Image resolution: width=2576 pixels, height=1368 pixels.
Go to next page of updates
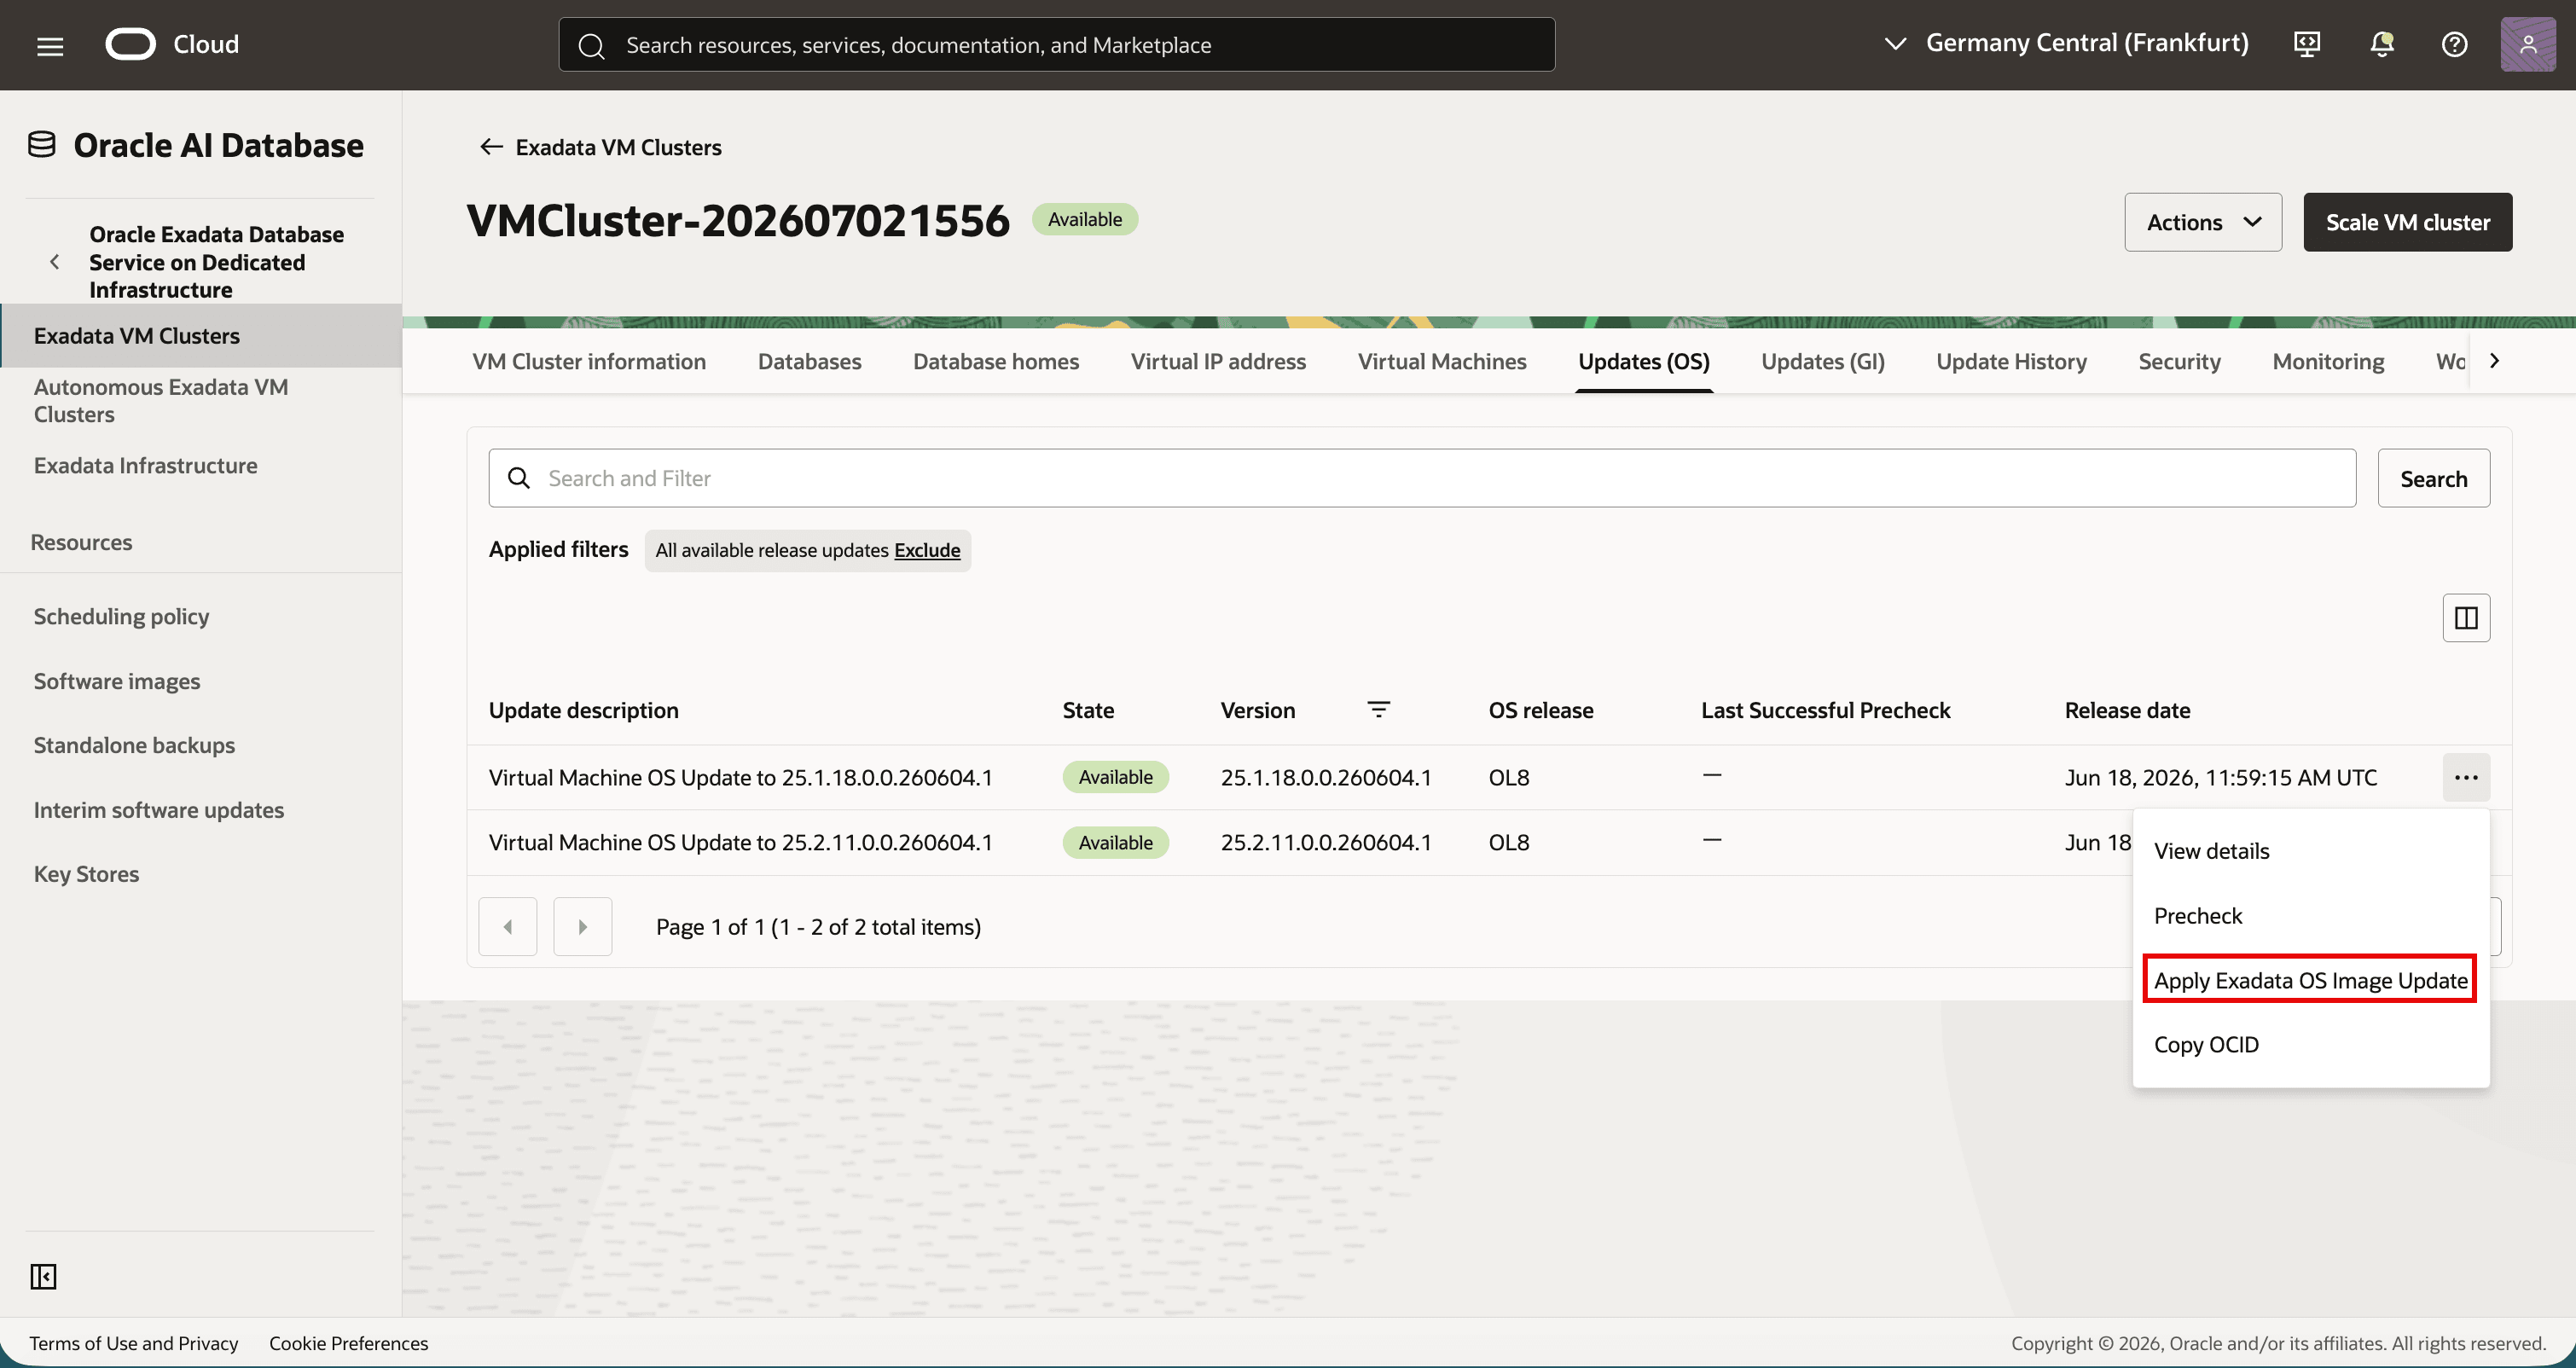(583, 927)
